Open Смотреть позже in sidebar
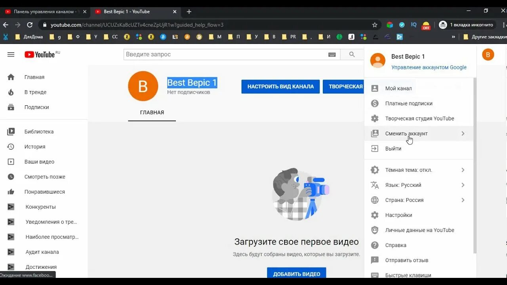Viewport: 507px width, 285px height. tap(44, 177)
